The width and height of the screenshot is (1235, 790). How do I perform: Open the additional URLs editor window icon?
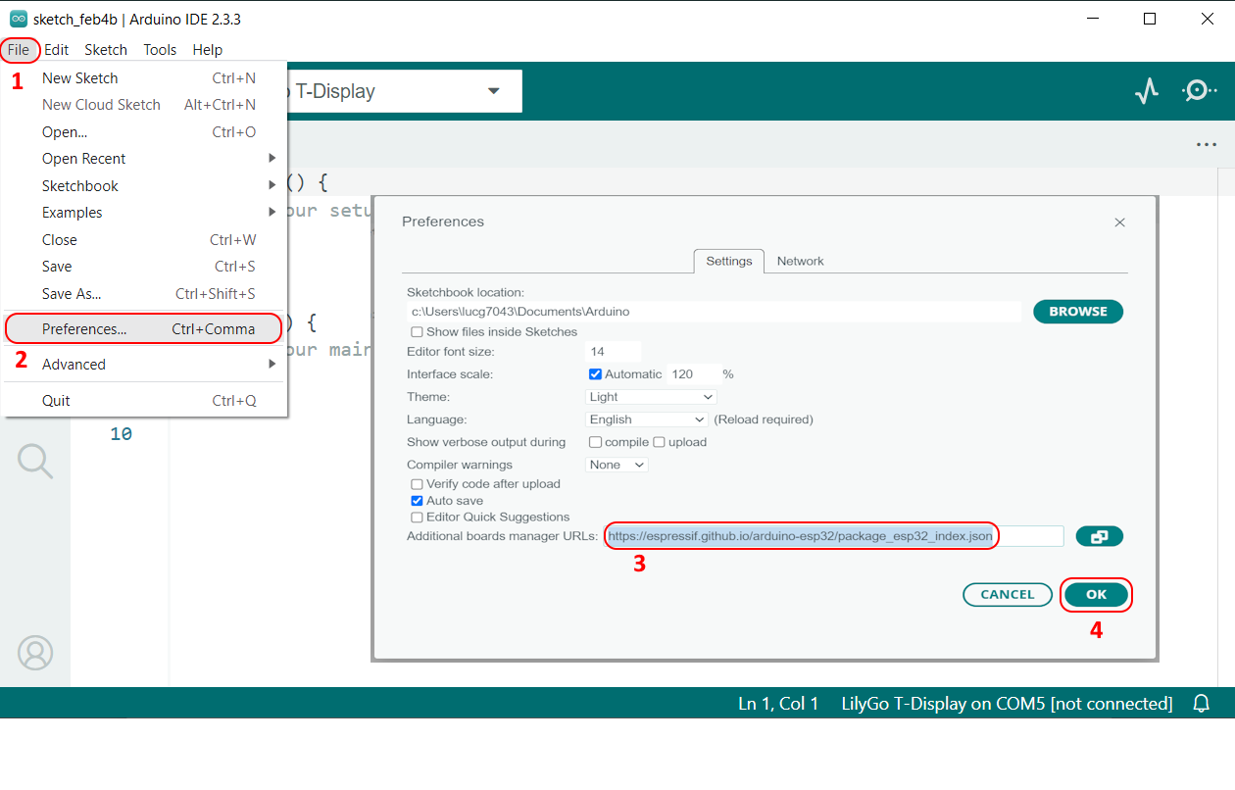coord(1099,536)
